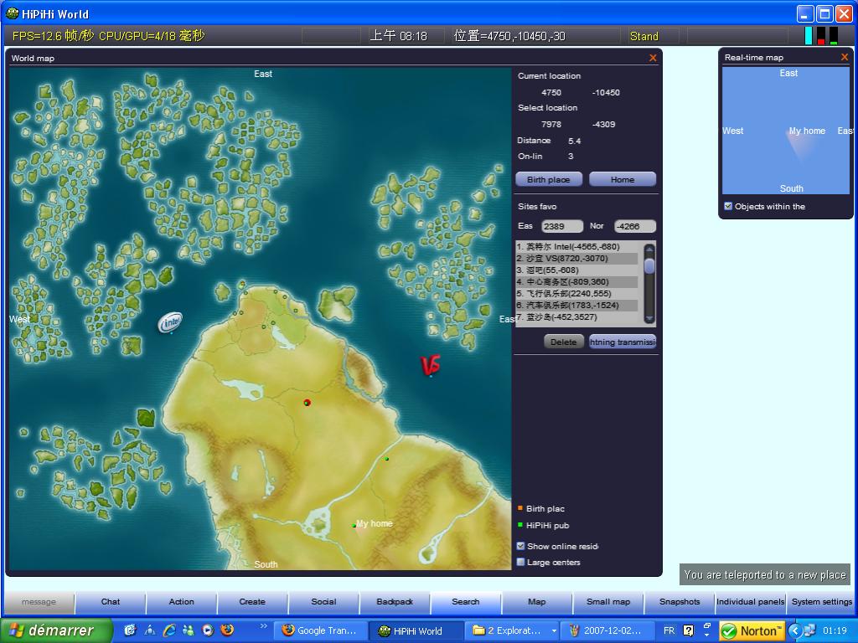This screenshot has width=858, height=643.
Task: Open 2 Explorat... taskbar group dropdown arrow
Action: coord(554,630)
